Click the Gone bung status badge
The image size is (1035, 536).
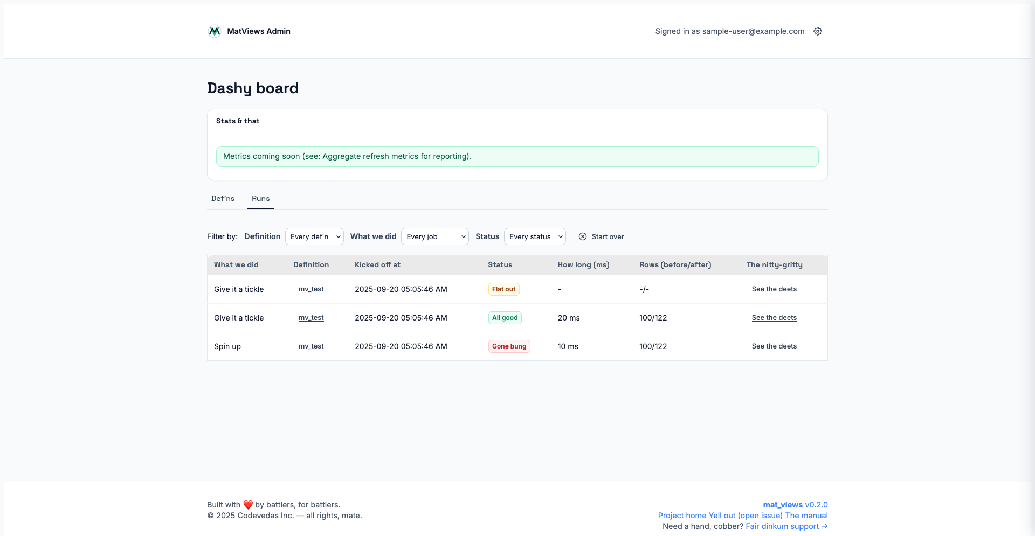coord(509,346)
